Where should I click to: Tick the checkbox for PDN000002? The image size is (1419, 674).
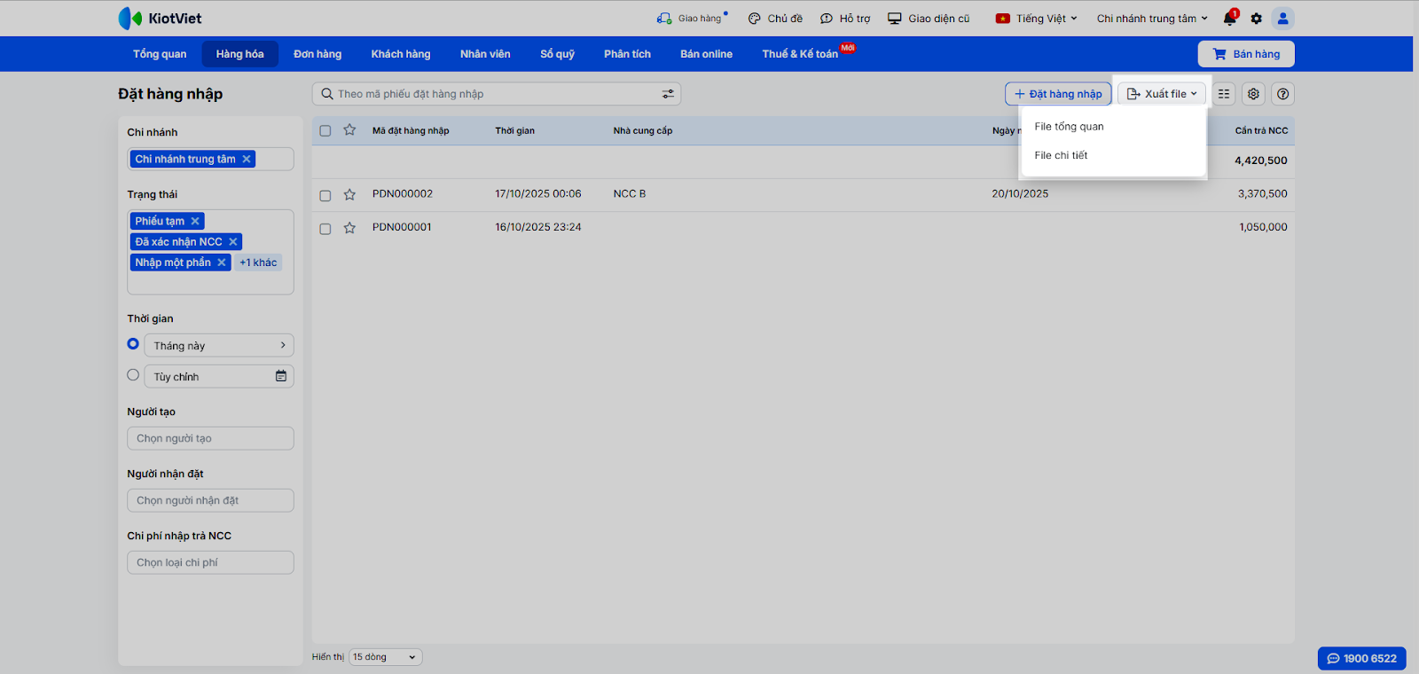point(325,195)
